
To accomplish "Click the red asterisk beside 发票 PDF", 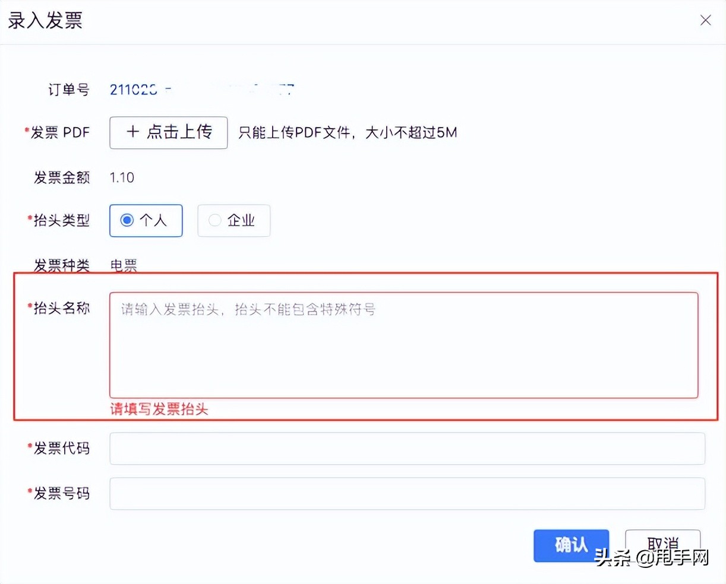I will tap(26, 129).
